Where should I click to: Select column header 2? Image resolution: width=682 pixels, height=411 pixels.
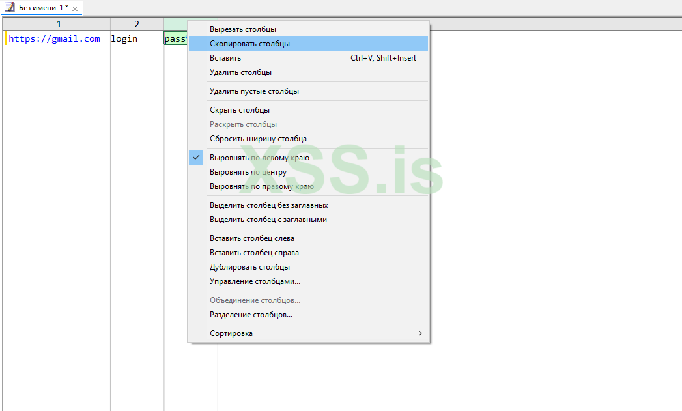pyautogui.click(x=137, y=24)
